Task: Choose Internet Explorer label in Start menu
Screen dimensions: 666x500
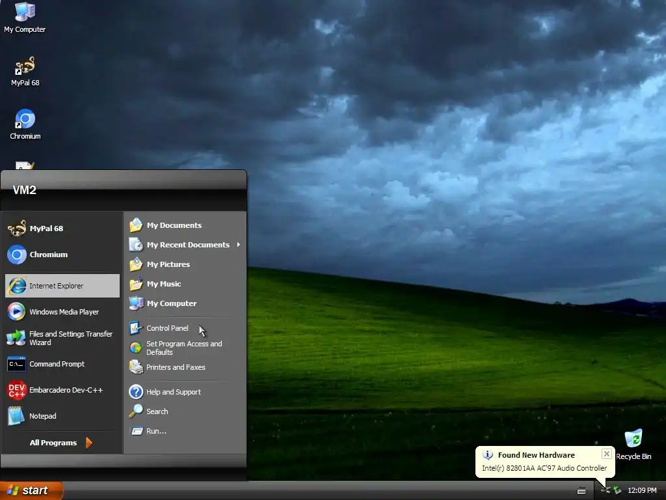Action: (56, 286)
